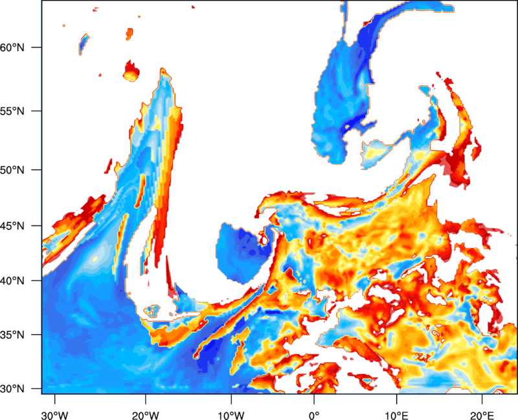Click the 10°E longitude label
The height and width of the screenshot is (420, 518).
[396, 414]
